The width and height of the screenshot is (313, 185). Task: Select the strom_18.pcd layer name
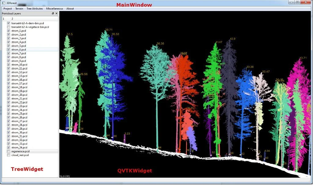[x=19, y=87]
